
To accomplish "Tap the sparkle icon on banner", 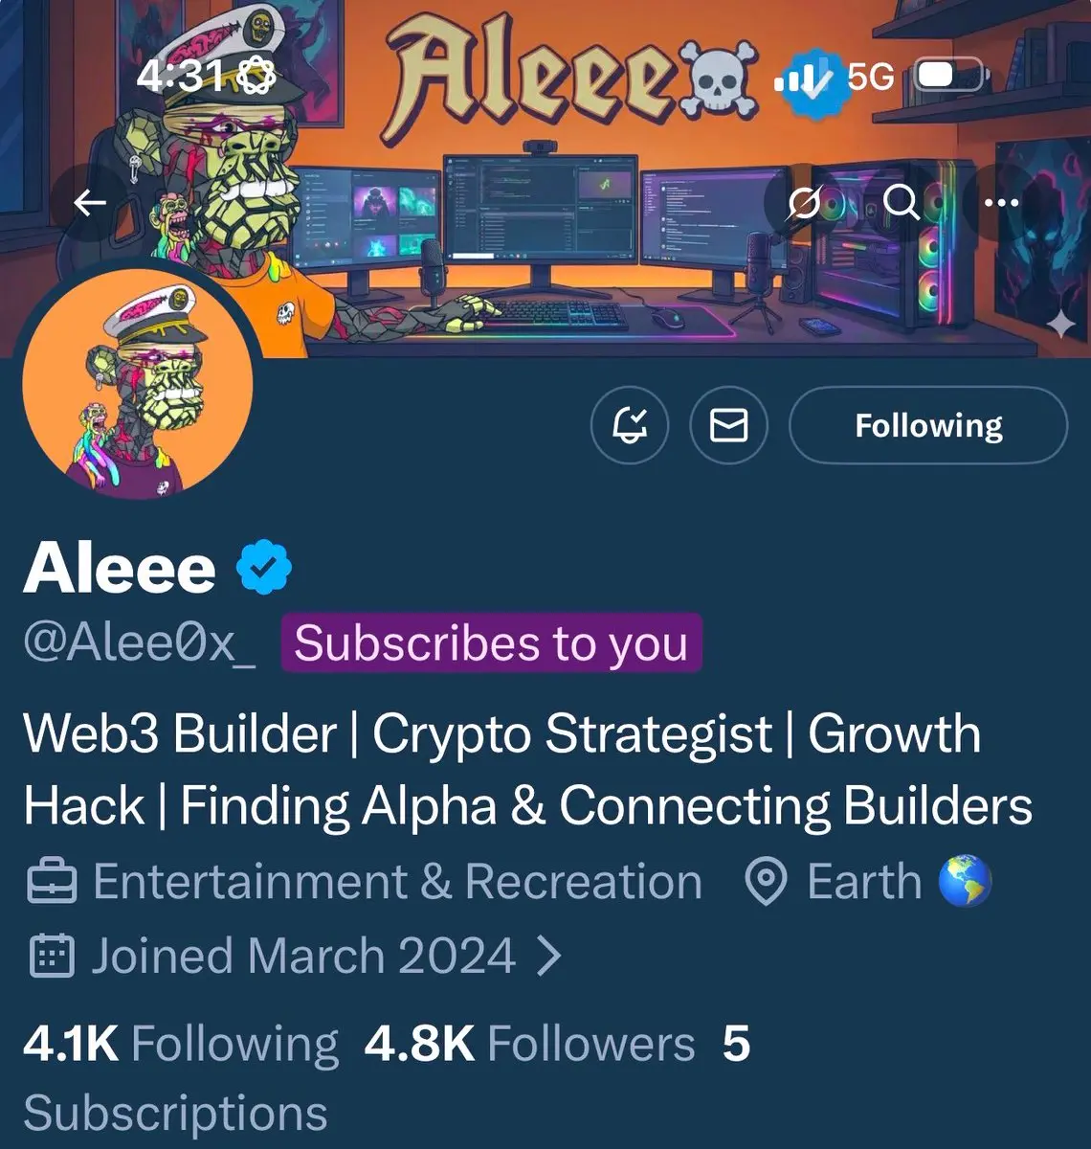I will [x=1060, y=326].
